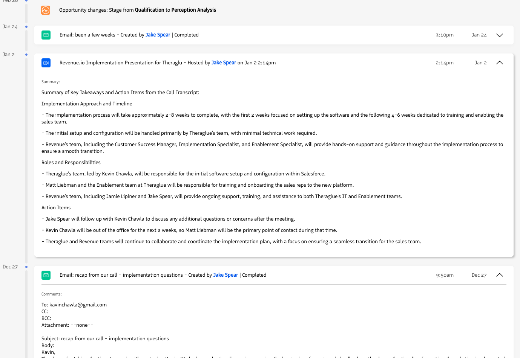This screenshot has height=358, width=520.
Task: Click the Jan 2 timeline dot
Action: pos(26,55)
